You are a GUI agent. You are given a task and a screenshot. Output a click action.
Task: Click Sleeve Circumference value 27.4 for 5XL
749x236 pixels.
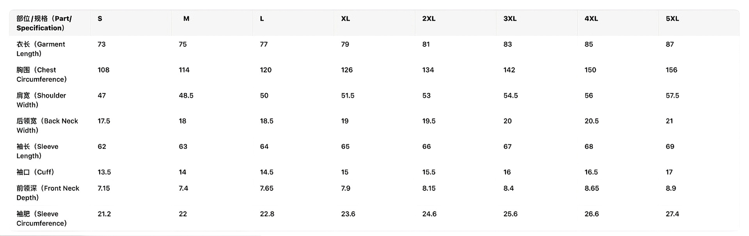tap(672, 214)
